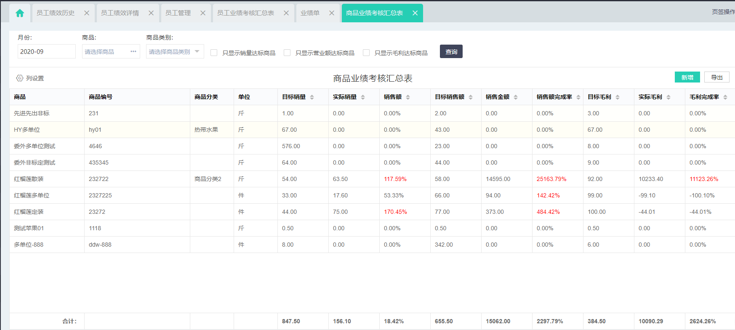Viewport: 735px width, 330px height.
Task: Click the 月份 date field 2020-09
Action: pyautogui.click(x=47, y=51)
